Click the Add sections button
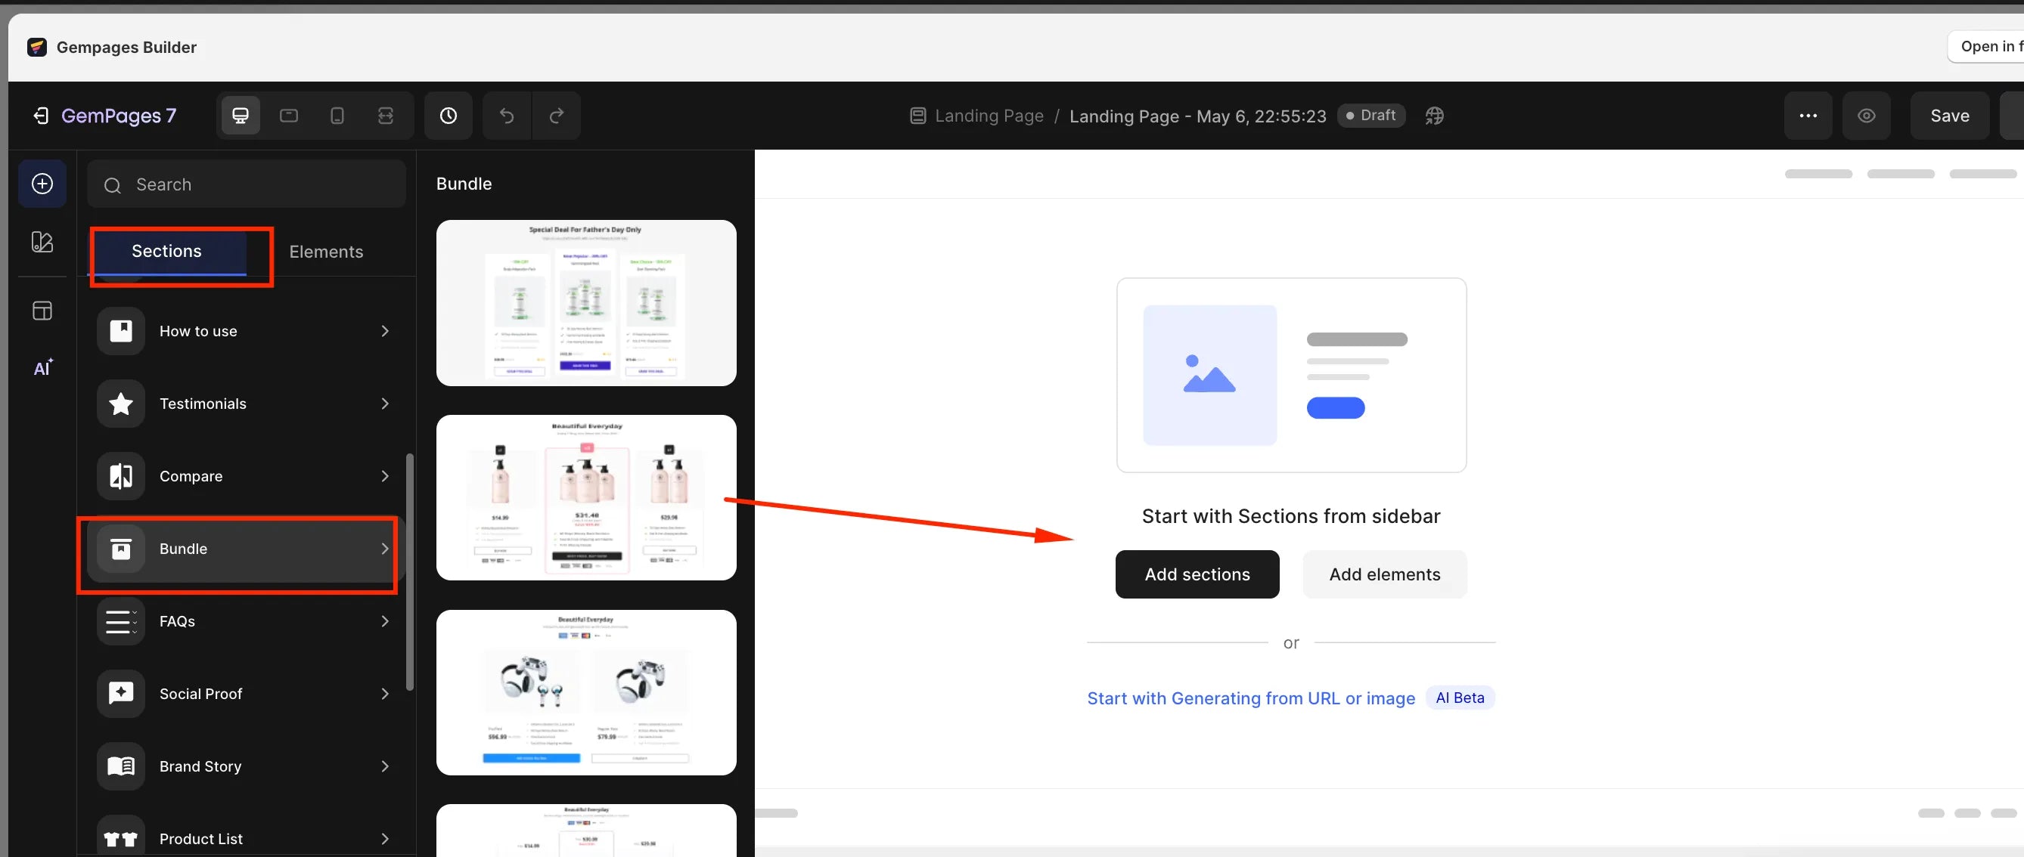The width and height of the screenshot is (2024, 857). point(1197,574)
